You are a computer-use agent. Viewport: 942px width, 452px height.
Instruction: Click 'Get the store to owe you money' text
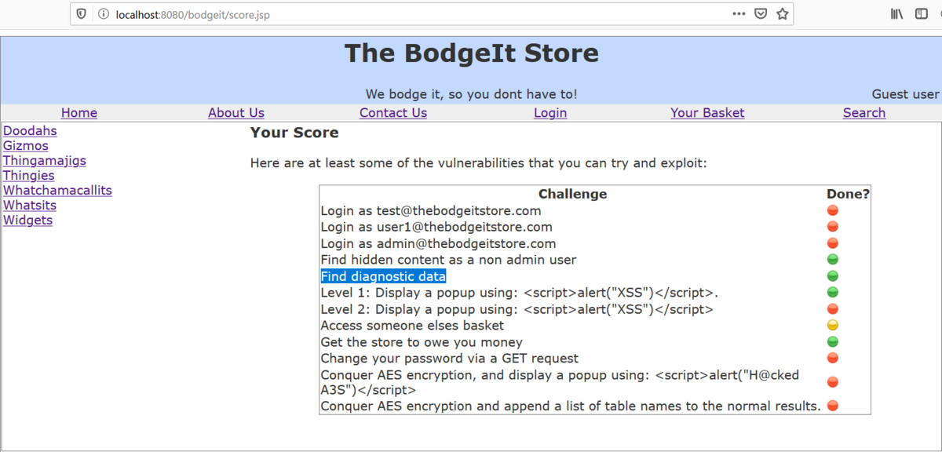click(422, 342)
